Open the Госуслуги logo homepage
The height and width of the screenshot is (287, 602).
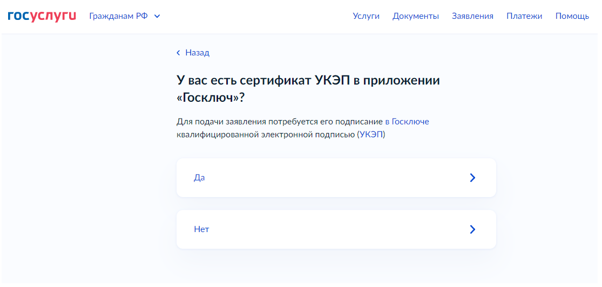[x=42, y=16]
